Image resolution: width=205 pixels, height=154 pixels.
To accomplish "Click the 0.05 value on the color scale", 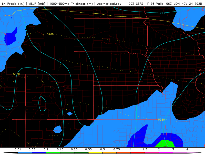I will point(32,149).
